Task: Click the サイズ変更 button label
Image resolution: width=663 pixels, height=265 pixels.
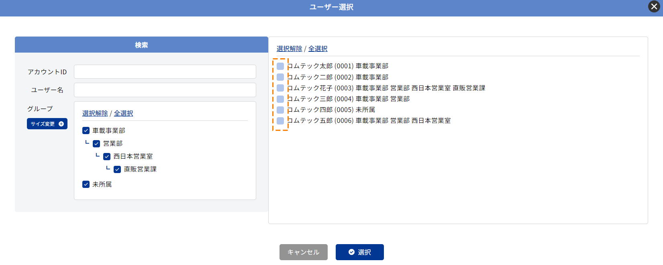Action: pos(43,124)
